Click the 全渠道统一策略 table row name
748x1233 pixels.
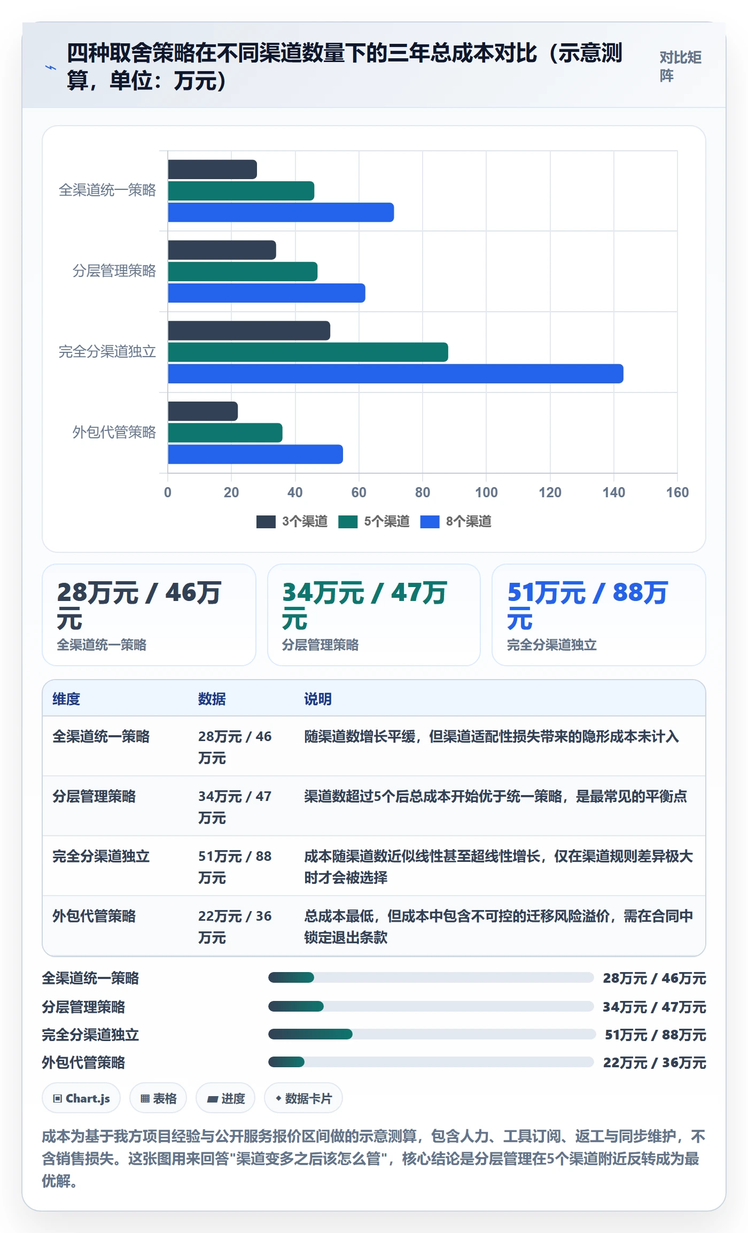(101, 736)
